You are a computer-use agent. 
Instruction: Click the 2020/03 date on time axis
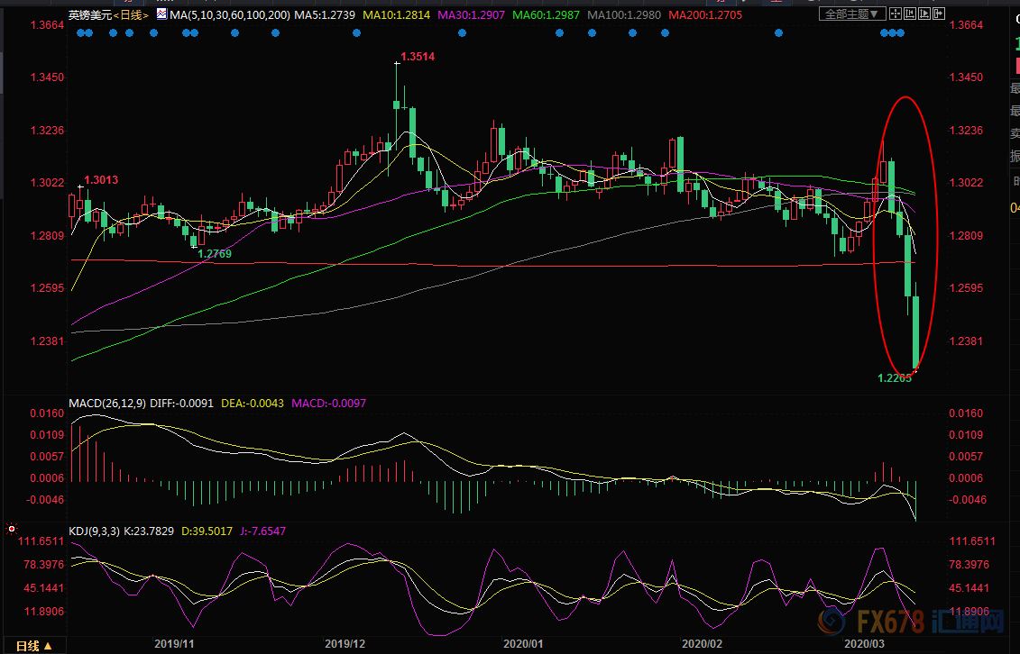pos(864,644)
